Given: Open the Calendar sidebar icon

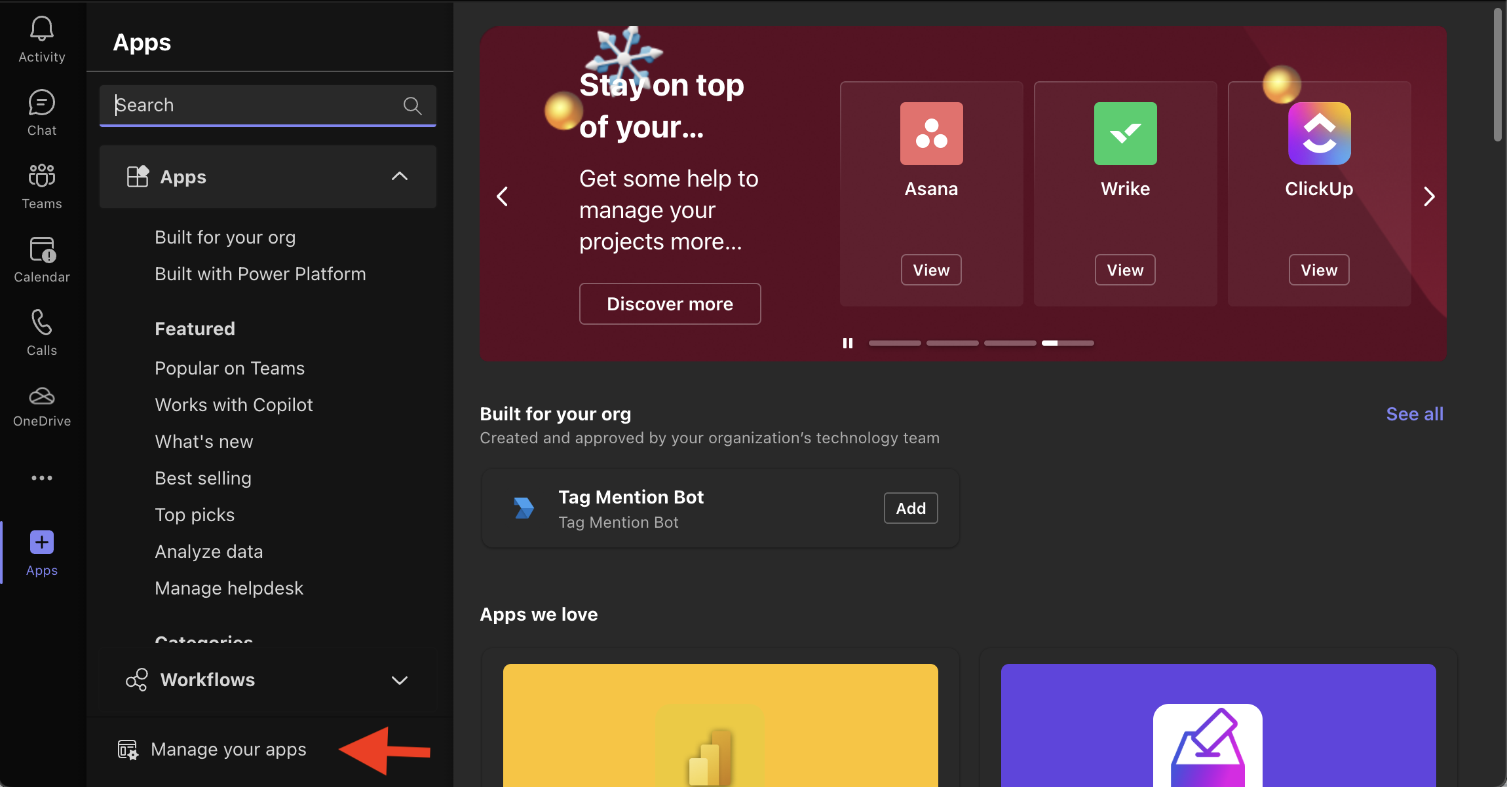Looking at the screenshot, I should 42,250.
